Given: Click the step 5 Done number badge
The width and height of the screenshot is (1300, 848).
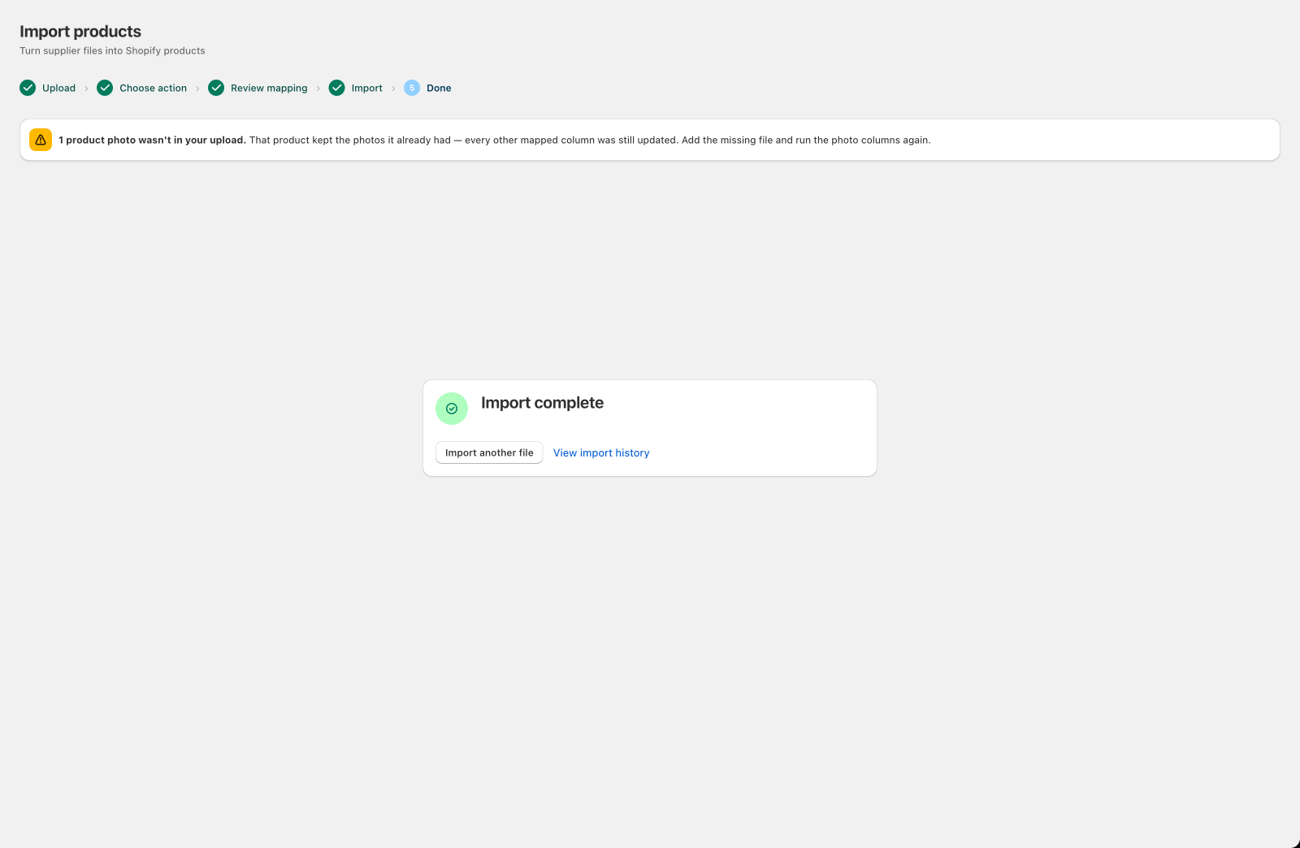Looking at the screenshot, I should 412,88.
